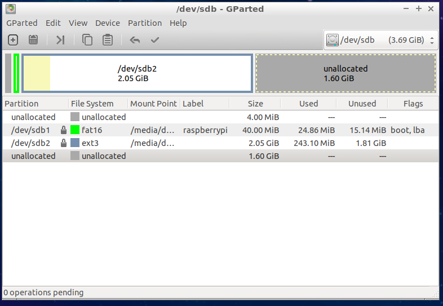This screenshot has height=306, width=443.
Task: Select the /dev/sdb2 ext3 partition row
Action: click(169, 143)
